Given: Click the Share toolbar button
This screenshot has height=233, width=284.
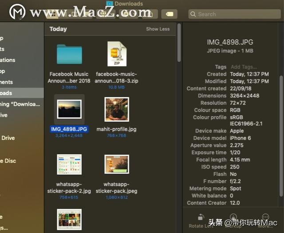Looking at the screenshot, I should 150,14.
